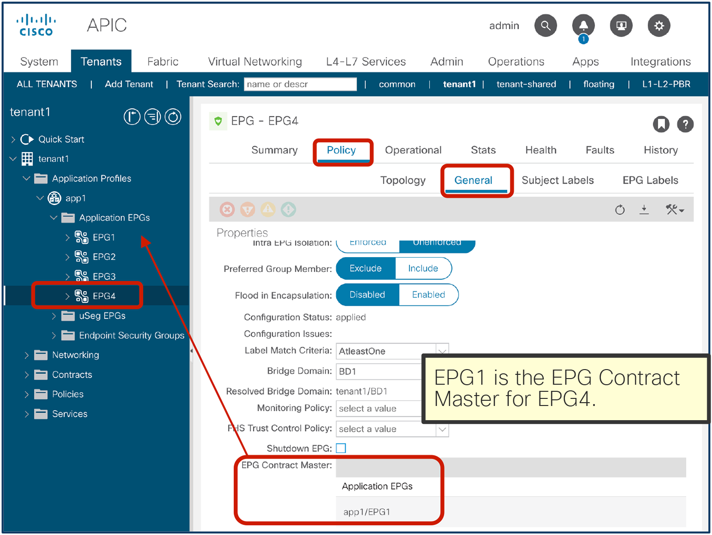The image size is (712, 535).
Task: Click the monitor display icon in header
Action: coord(621,26)
